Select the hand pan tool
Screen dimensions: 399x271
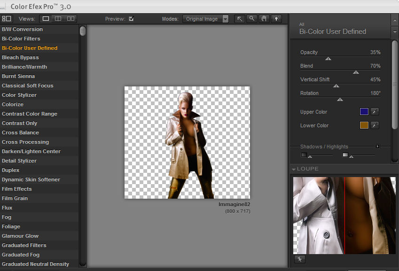tap(264, 19)
